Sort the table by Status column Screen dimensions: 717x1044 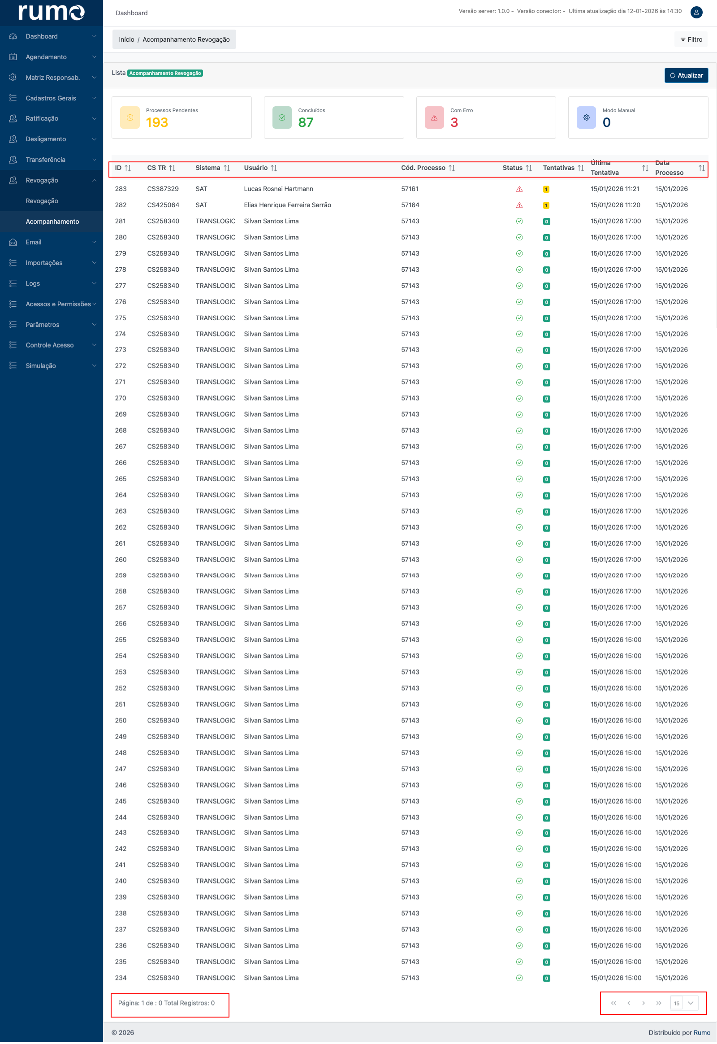click(529, 168)
